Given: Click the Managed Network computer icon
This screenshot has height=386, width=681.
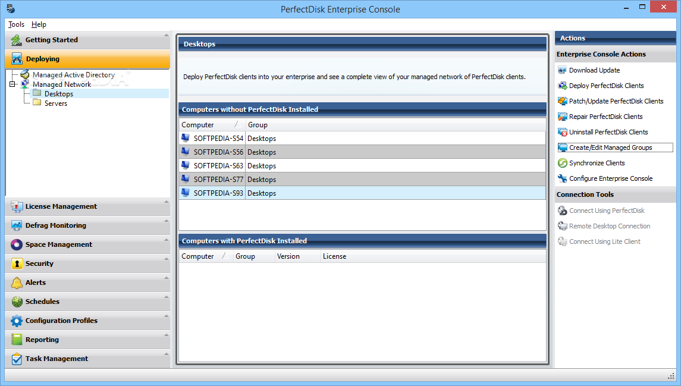Looking at the screenshot, I should (25, 84).
